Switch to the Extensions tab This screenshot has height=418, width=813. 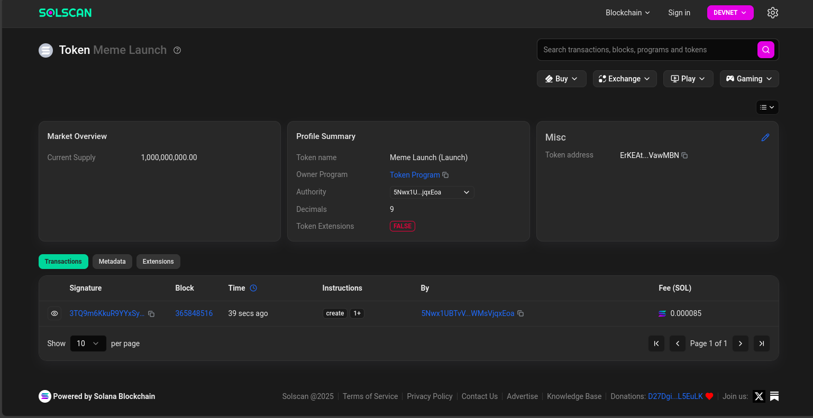coord(158,262)
